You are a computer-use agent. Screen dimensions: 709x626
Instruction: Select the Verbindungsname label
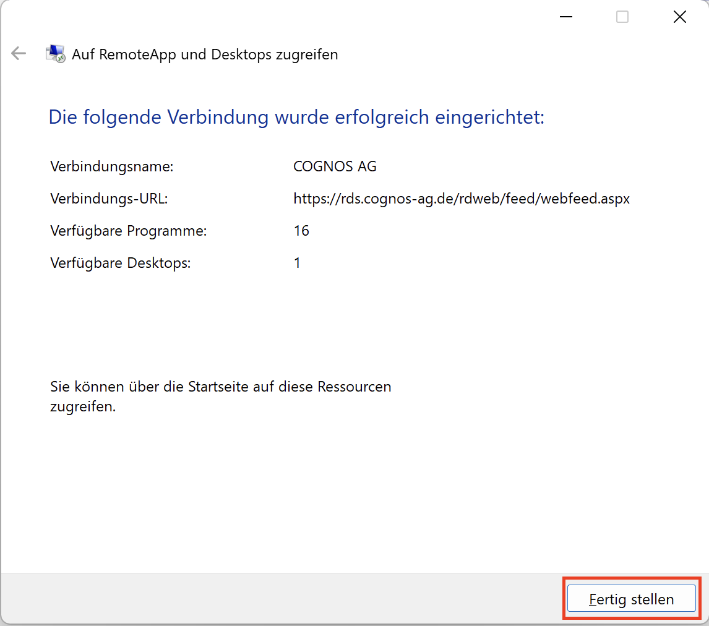pyautogui.click(x=111, y=166)
